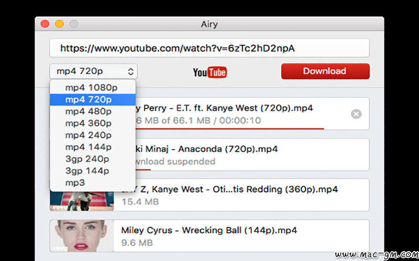Pick 3gp 240p format

[x=93, y=159]
